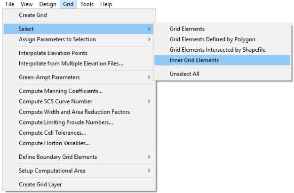This screenshot has height=193, width=294.
Task: Expand Assign Parameters to Selection submenu
Action: pos(57,39)
